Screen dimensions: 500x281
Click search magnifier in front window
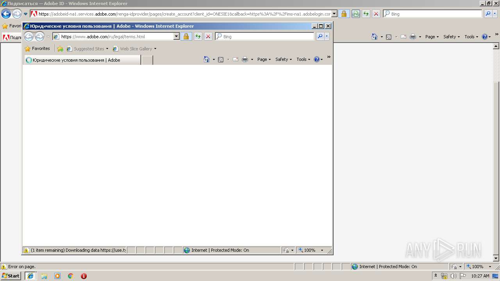click(x=320, y=36)
